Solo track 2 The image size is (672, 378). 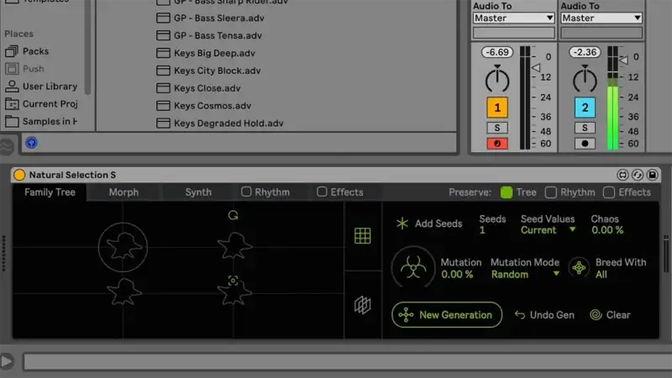[x=585, y=128]
